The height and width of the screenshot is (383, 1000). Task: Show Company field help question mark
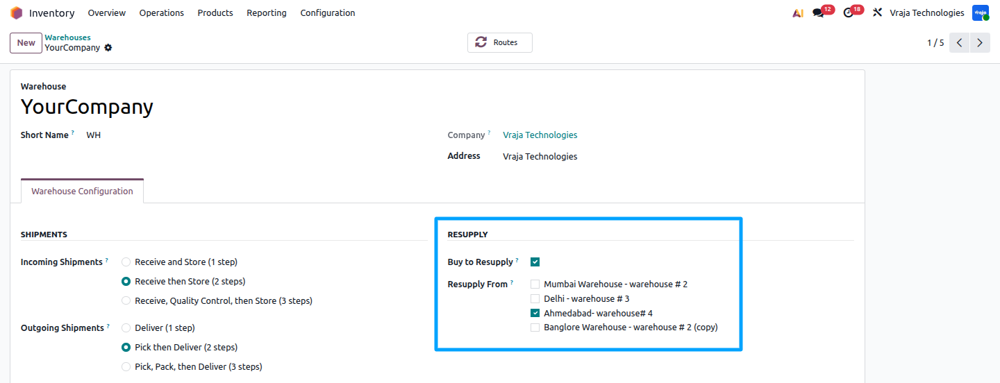(x=488, y=132)
